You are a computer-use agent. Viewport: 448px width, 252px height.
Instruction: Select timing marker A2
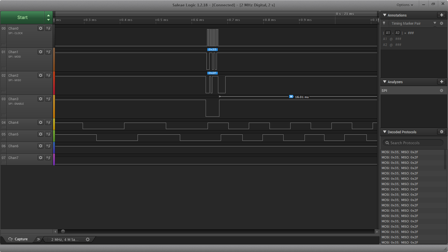(398, 33)
